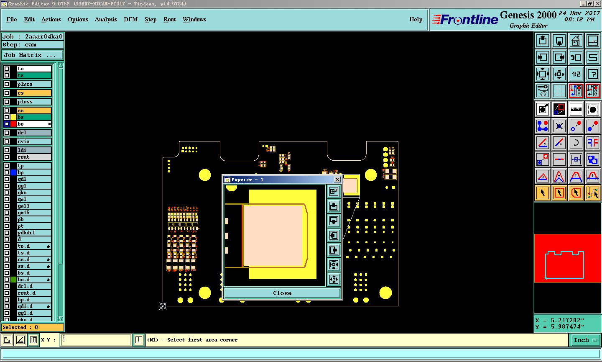Click the previous view undo icon

tap(576, 57)
